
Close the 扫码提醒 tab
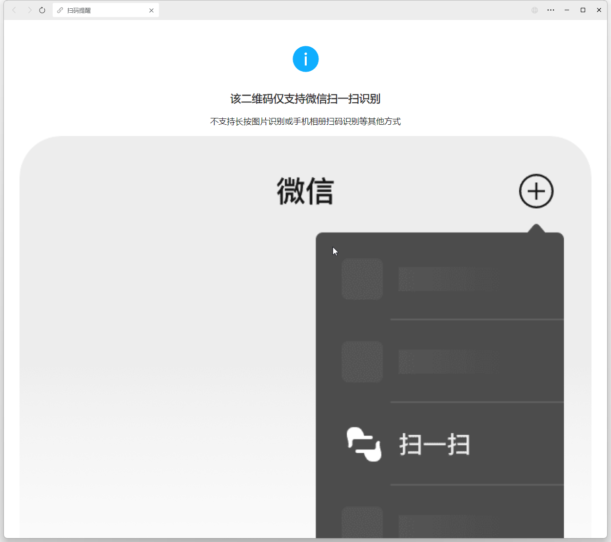[151, 10]
